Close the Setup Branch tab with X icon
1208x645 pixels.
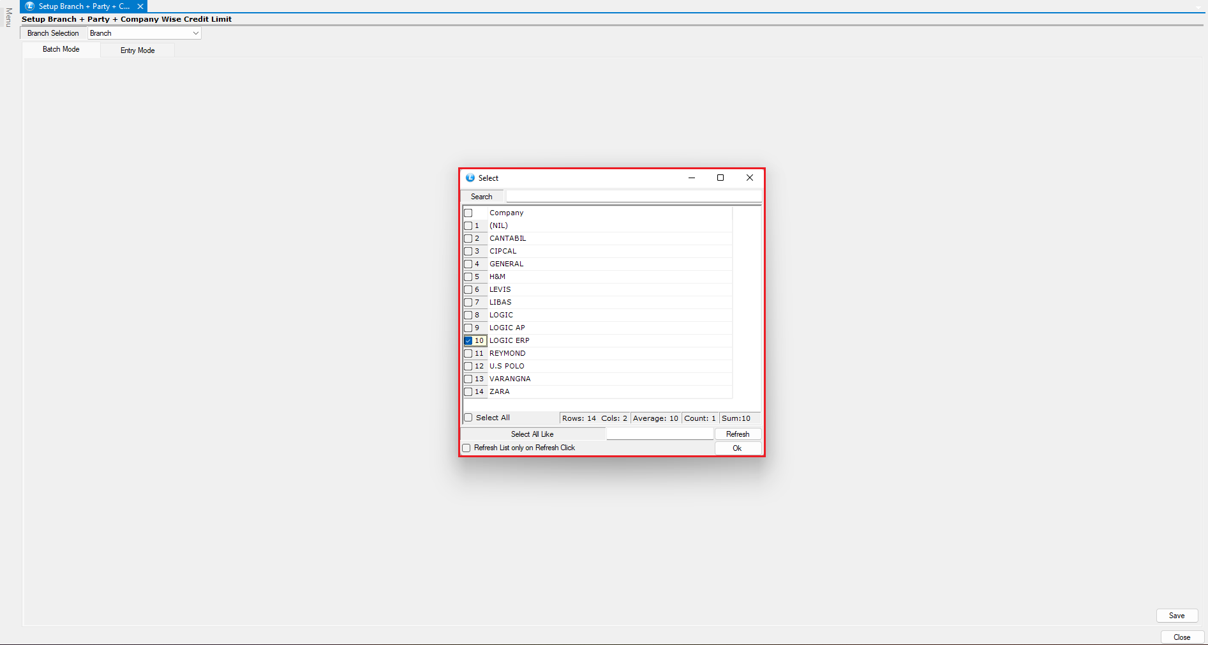pyautogui.click(x=140, y=6)
